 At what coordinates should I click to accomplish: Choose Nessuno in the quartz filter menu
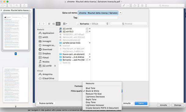[102, 83]
